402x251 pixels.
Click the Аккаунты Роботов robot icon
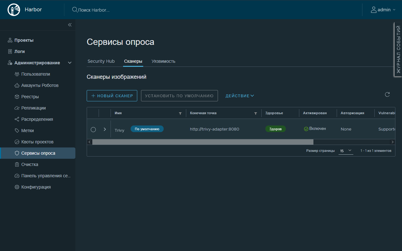[17, 85]
